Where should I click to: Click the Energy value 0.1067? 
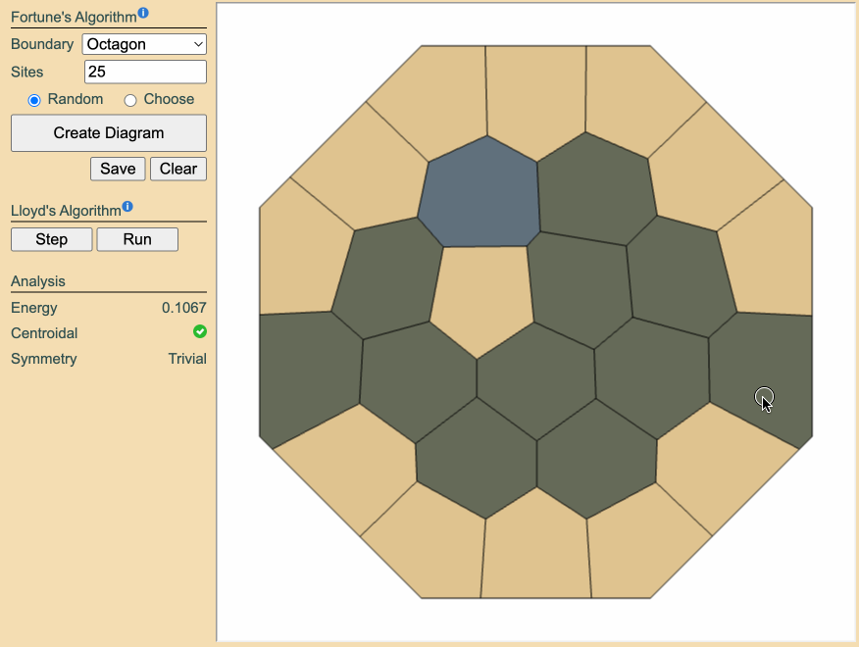coord(184,308)
